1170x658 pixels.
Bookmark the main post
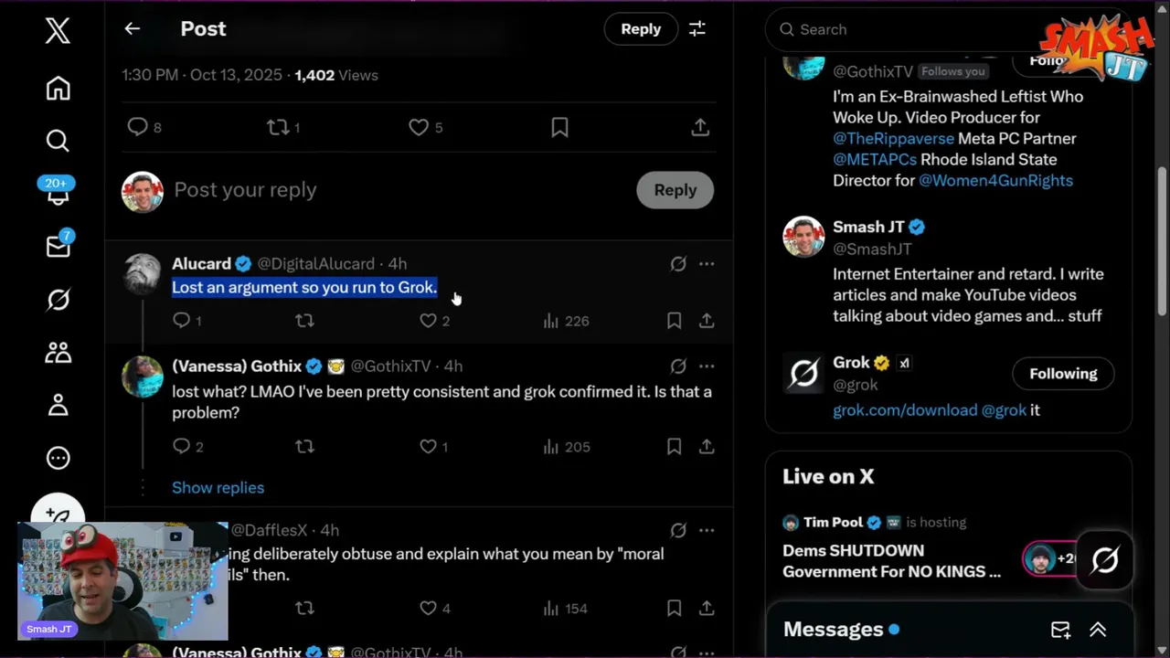pyautogui.click(x=559, y=128)
